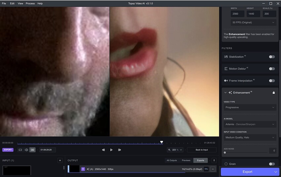Viewport: 281px width, 177px height.
Task: Open the Input Video Condition dropdown
Action: 250,137
